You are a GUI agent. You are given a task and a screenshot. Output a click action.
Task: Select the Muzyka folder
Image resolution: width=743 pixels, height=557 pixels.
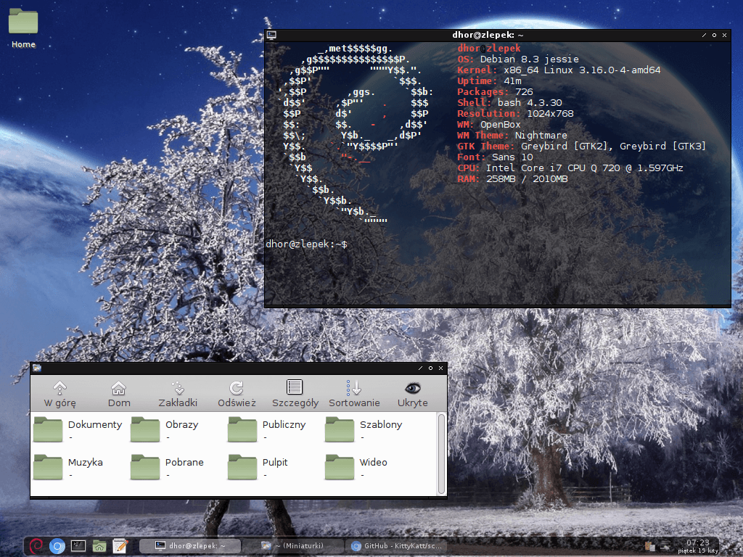[68, 468]
